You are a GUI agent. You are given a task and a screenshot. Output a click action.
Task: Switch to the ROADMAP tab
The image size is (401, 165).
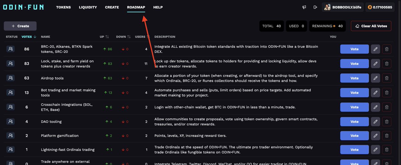tap(136, 7)
